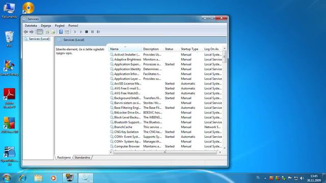The image size is (326, 183).
Task: Select the Block Level Backup service
Action: (x=166, y=117)
